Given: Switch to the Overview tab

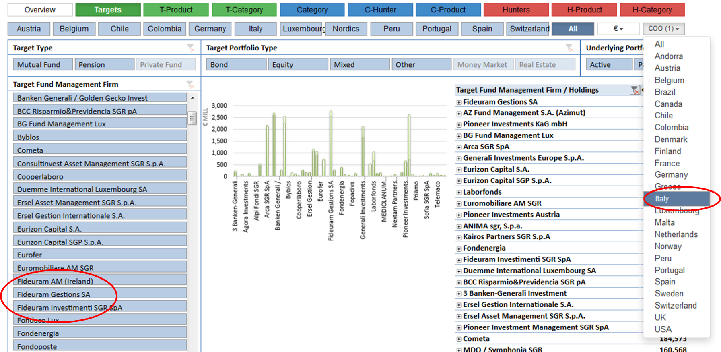Looking at the screenshot, I should tap(40, 10).
